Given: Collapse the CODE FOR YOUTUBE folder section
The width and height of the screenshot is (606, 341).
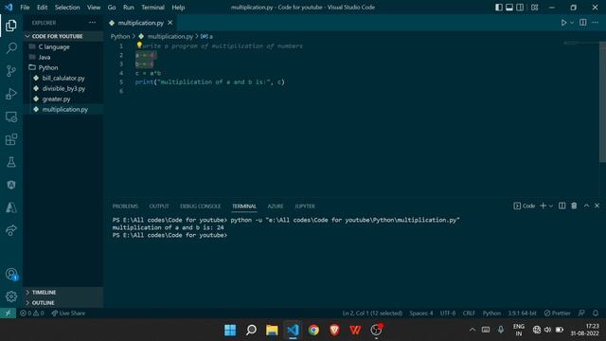Looking at the screenshot, I should tap(63, 36).
